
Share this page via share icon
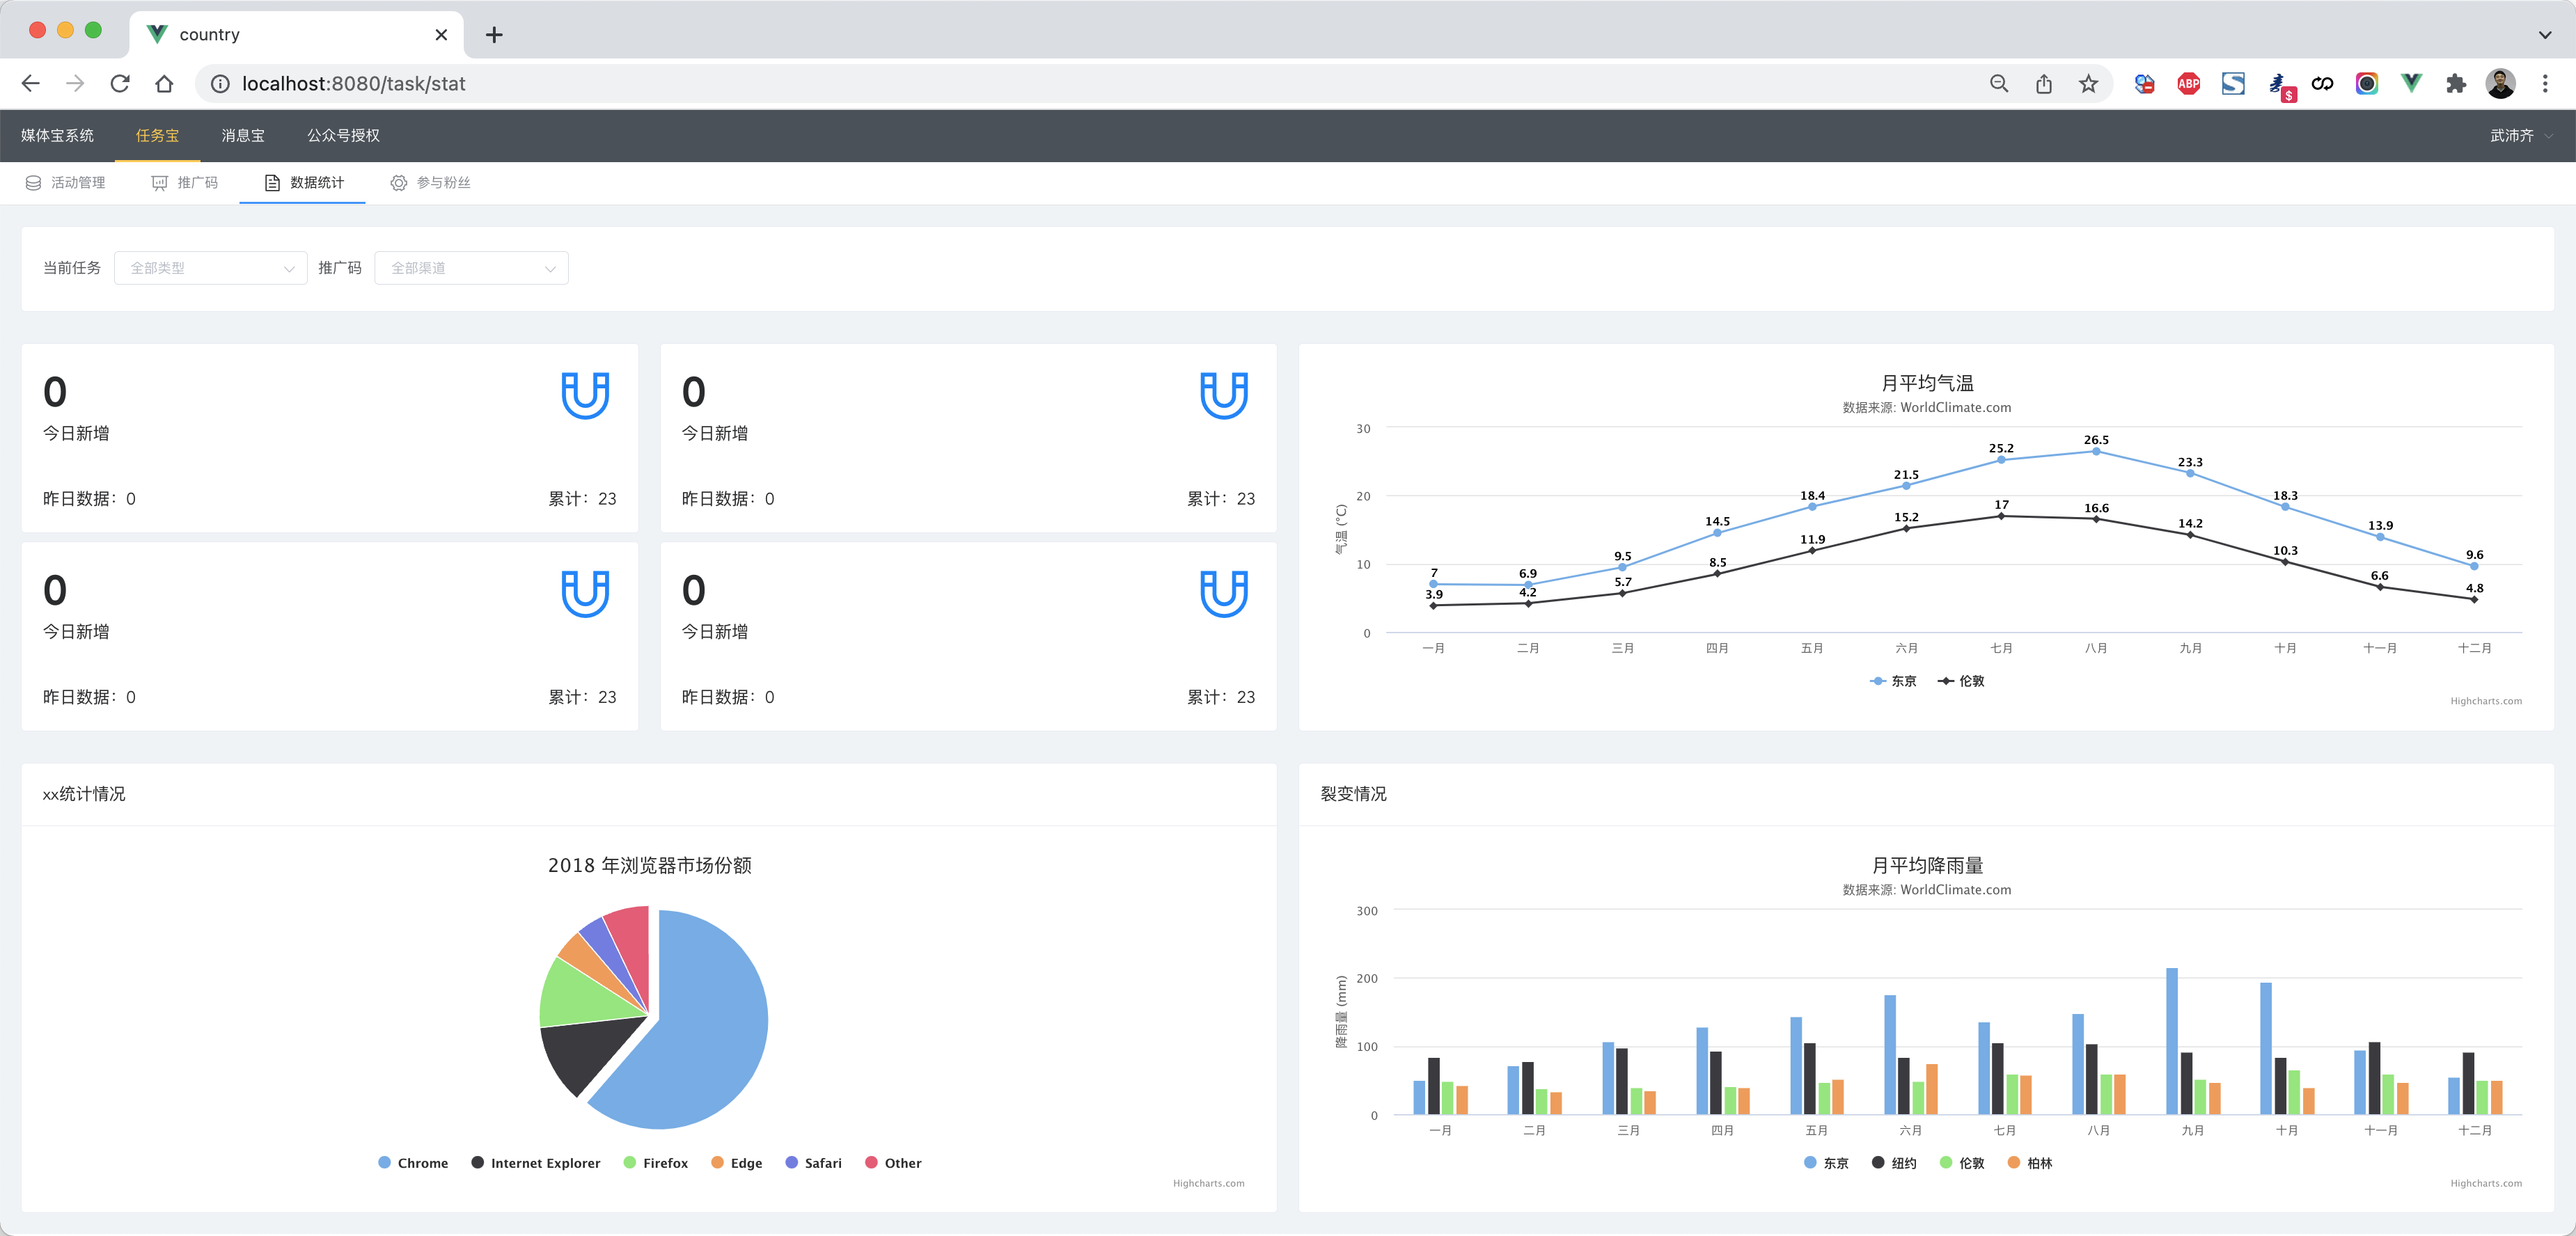coord(2044,84)
